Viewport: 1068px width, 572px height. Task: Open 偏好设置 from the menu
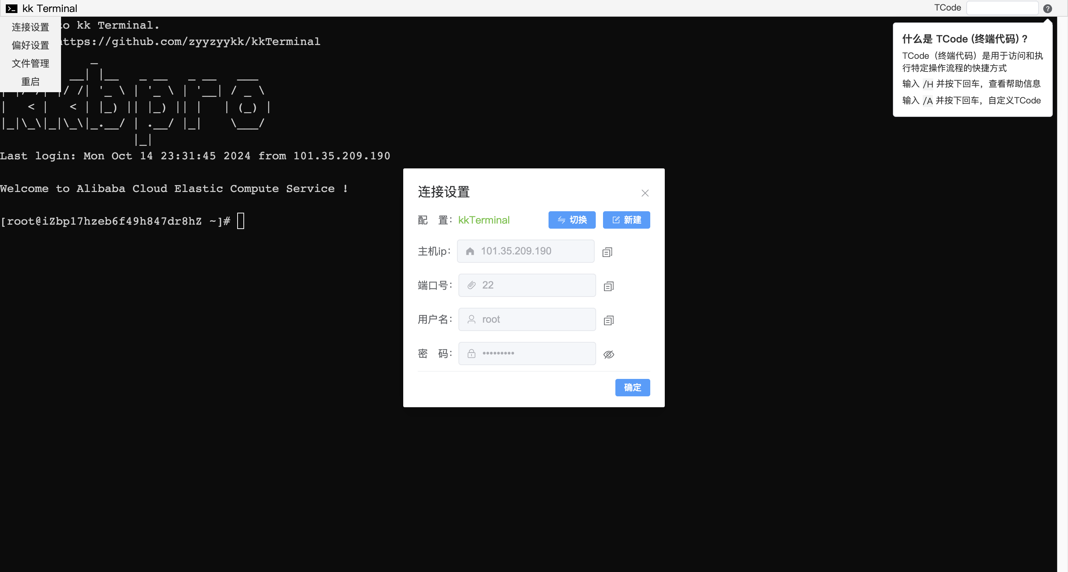(30, 45)
